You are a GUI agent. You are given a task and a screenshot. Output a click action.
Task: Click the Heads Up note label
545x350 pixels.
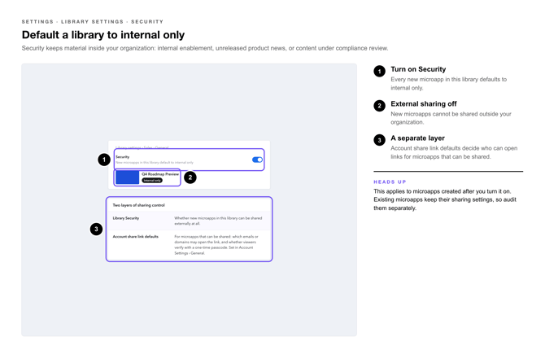tap(390, 182)
